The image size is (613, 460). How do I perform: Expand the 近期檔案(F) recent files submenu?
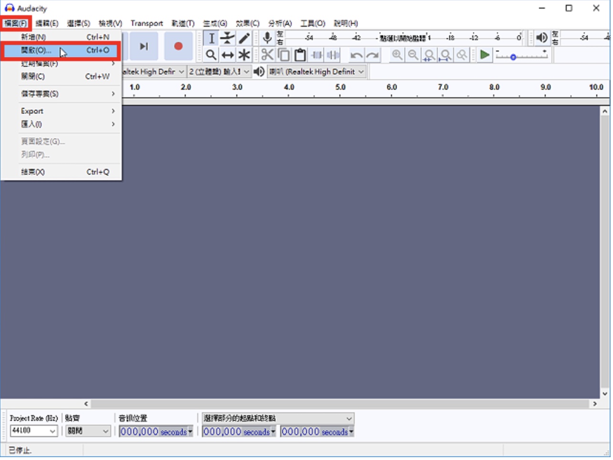(x=61, y=63)
